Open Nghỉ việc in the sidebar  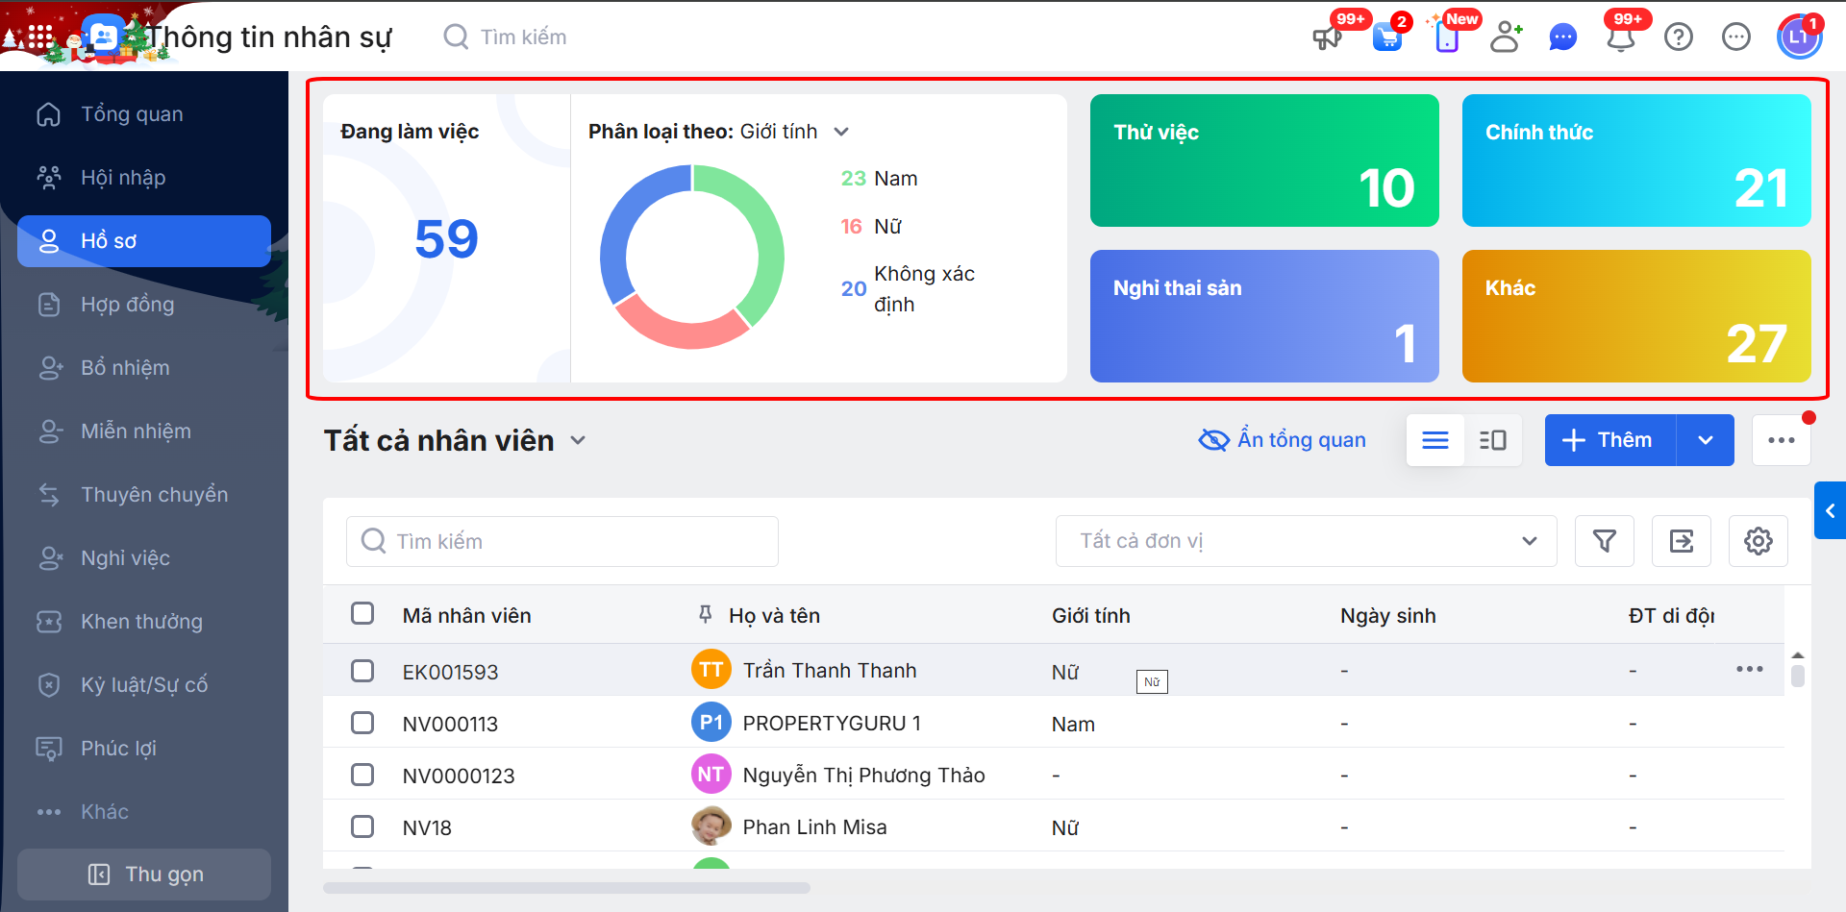[x=144, y=558]
